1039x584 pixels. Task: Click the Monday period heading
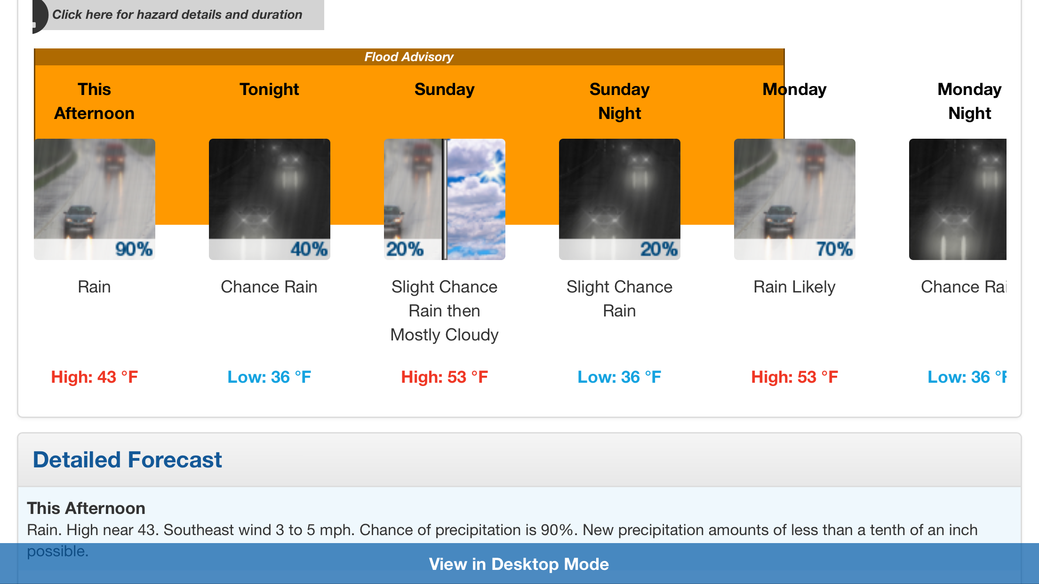(794, 89)
